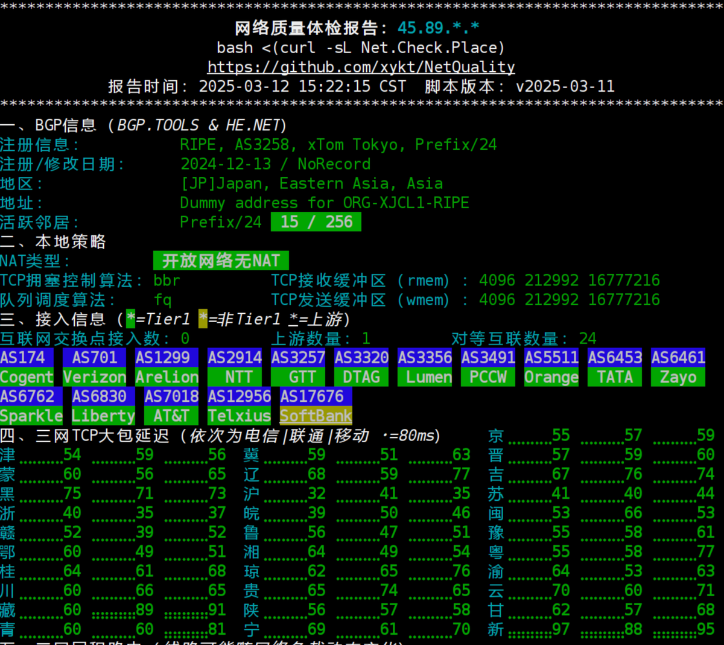Click the report time 2025-03-12 15:22:15 CST
This screenshot has width=724, height=645.
click(x=302, y=86)
